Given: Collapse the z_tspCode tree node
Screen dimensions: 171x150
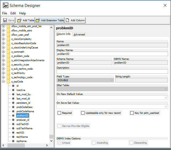Looking at the screenshot, I should [3, 82].
